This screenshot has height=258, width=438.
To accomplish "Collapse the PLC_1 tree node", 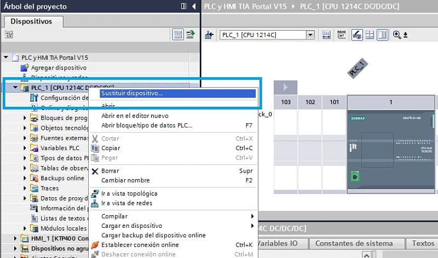I will 15,88.
